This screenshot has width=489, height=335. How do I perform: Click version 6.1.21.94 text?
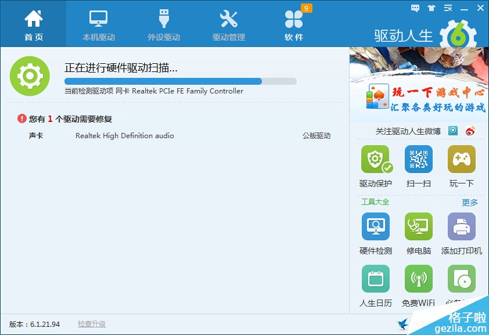tap(34, 325)
